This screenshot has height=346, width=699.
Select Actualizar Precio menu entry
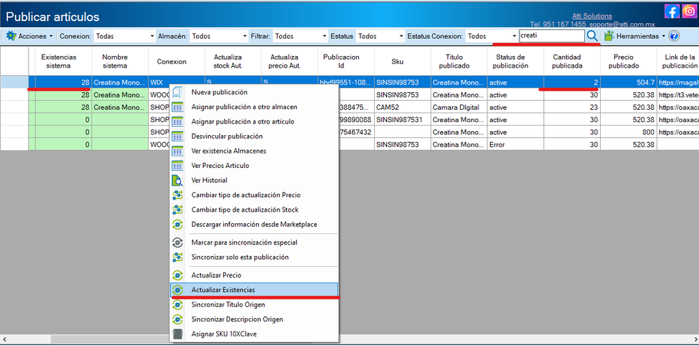254,276
